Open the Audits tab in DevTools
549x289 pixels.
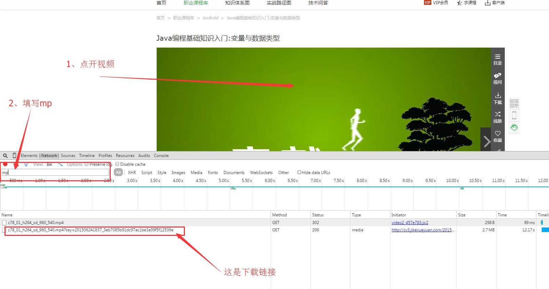[144, 156]
